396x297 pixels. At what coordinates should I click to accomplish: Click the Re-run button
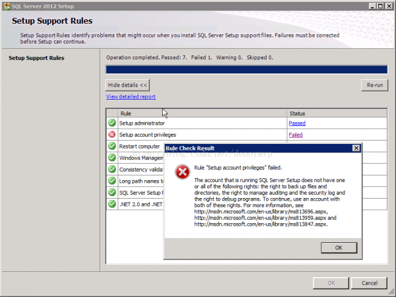[374, 85]
